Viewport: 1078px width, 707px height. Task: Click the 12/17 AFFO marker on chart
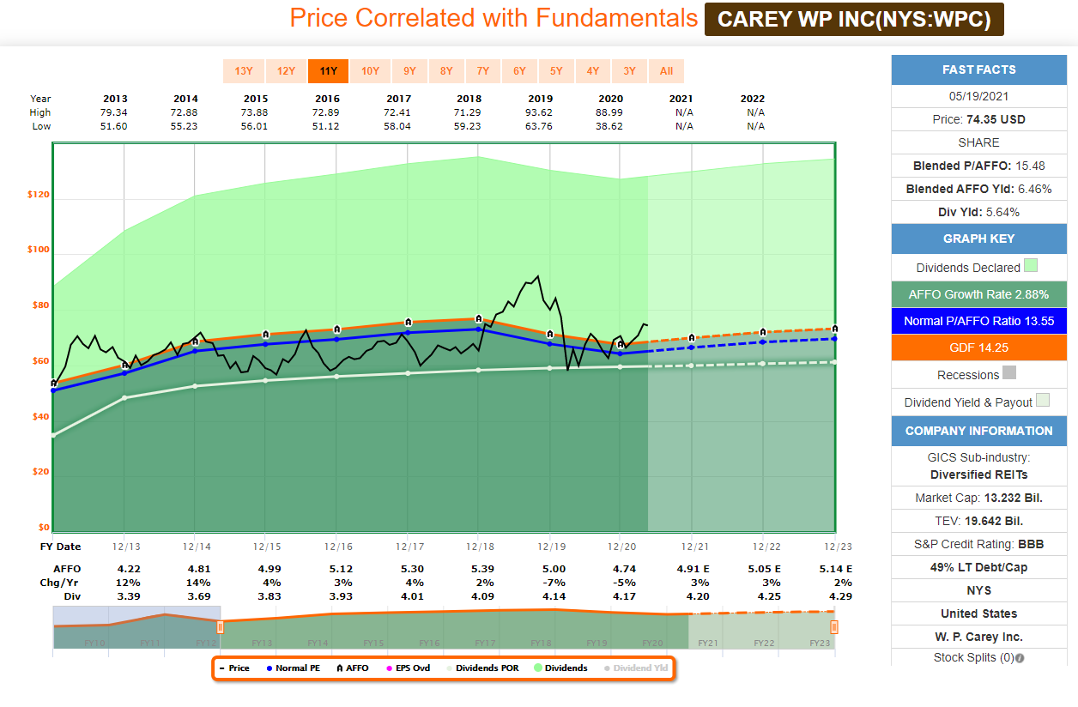[409, 323]
